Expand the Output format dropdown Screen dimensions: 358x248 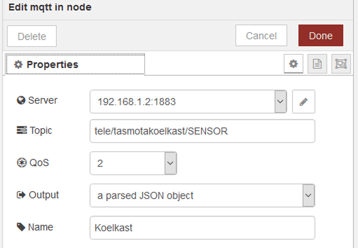click(202, 196)
